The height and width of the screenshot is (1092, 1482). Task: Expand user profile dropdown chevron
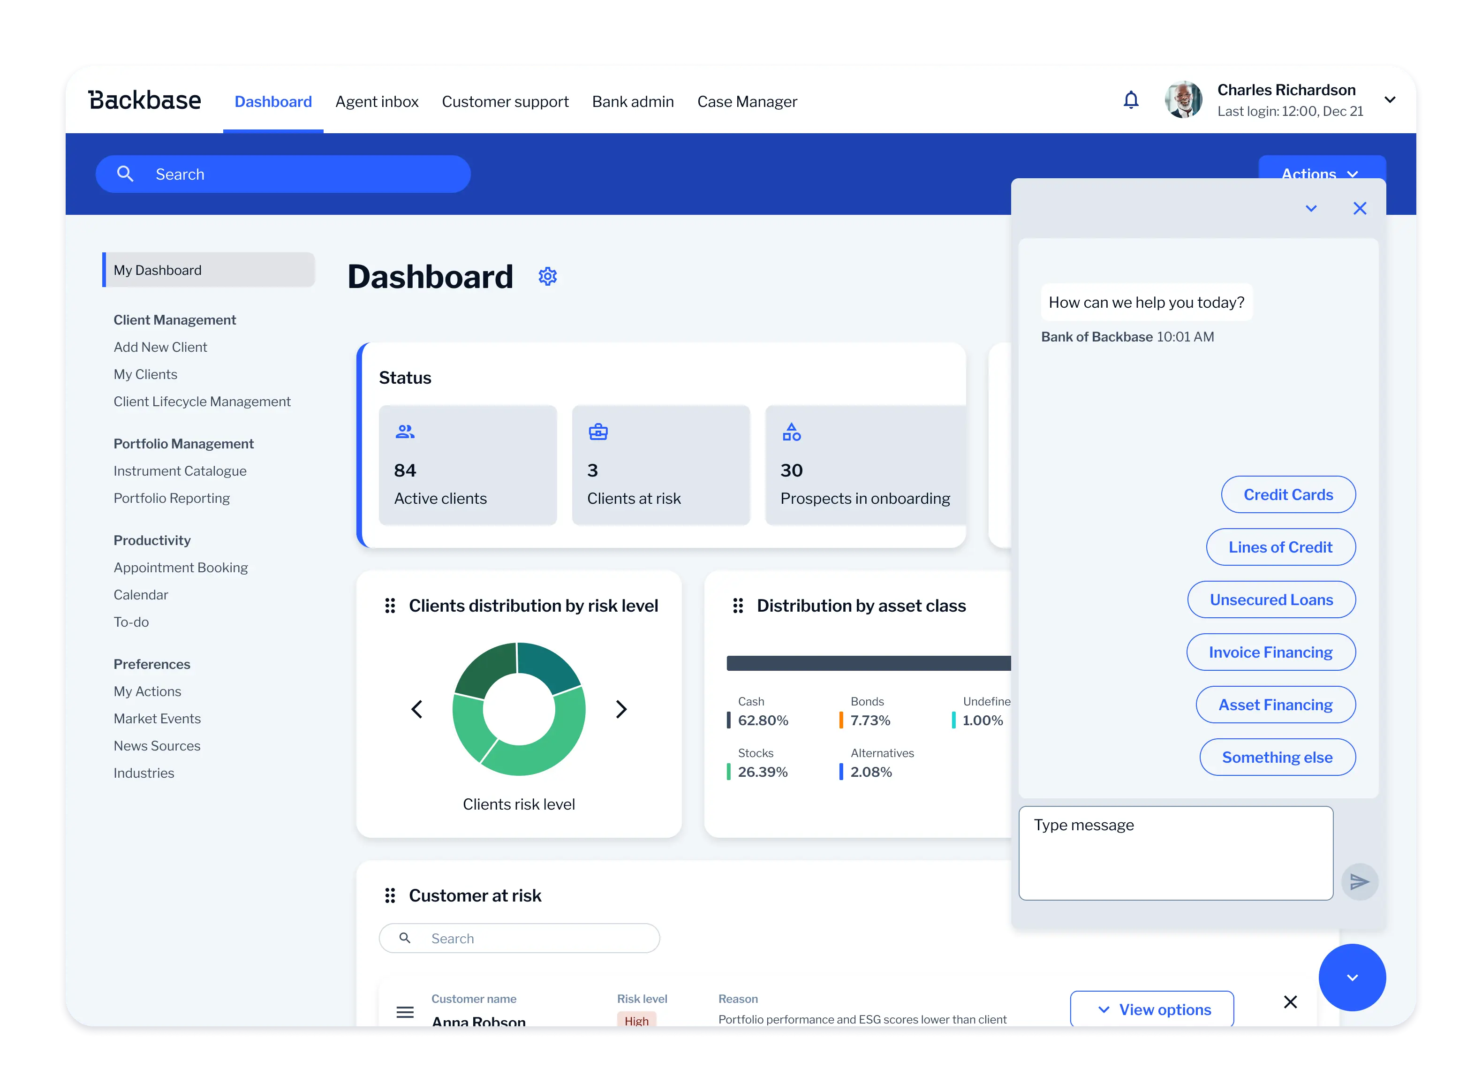pos(1390,100)
